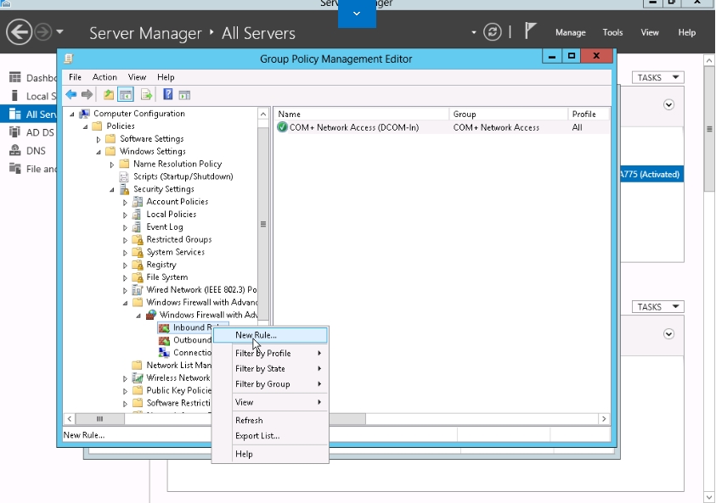The image size is (716, 503).
Task: Click the Back arrow in editor toolbar
Action: 70,95
